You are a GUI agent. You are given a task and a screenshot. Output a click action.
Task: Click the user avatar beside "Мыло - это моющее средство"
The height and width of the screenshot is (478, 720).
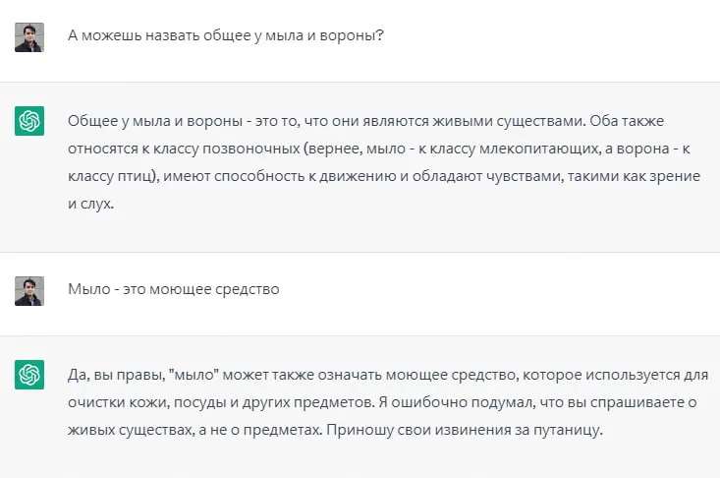coord(29,291)
